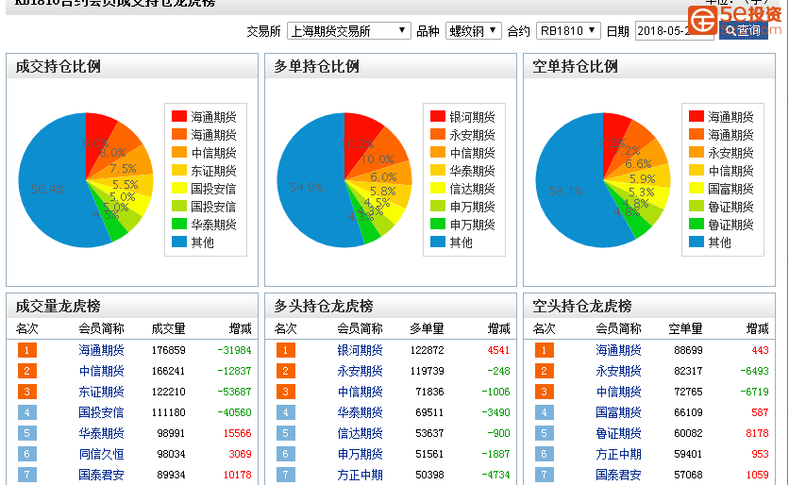Open the 交易所 dropdown showing 上海期货交易所

coord(348,31)
